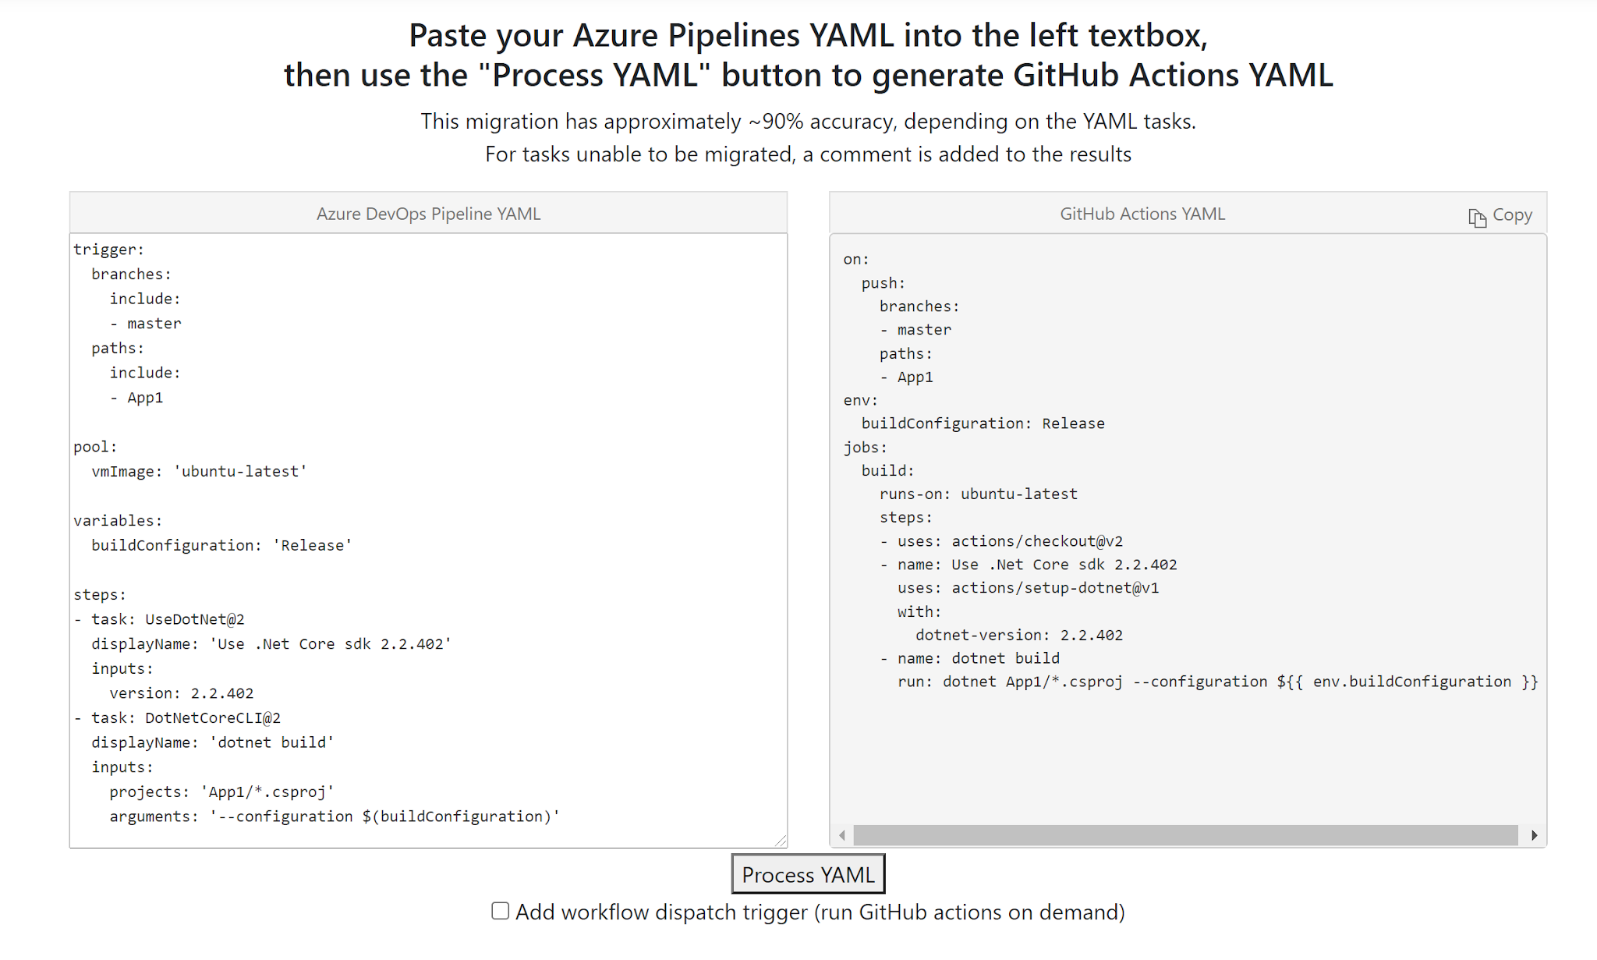1597x960 pixels.
Task: Click the 'UseDotNet@2' task line
Action: click(159, 618)
